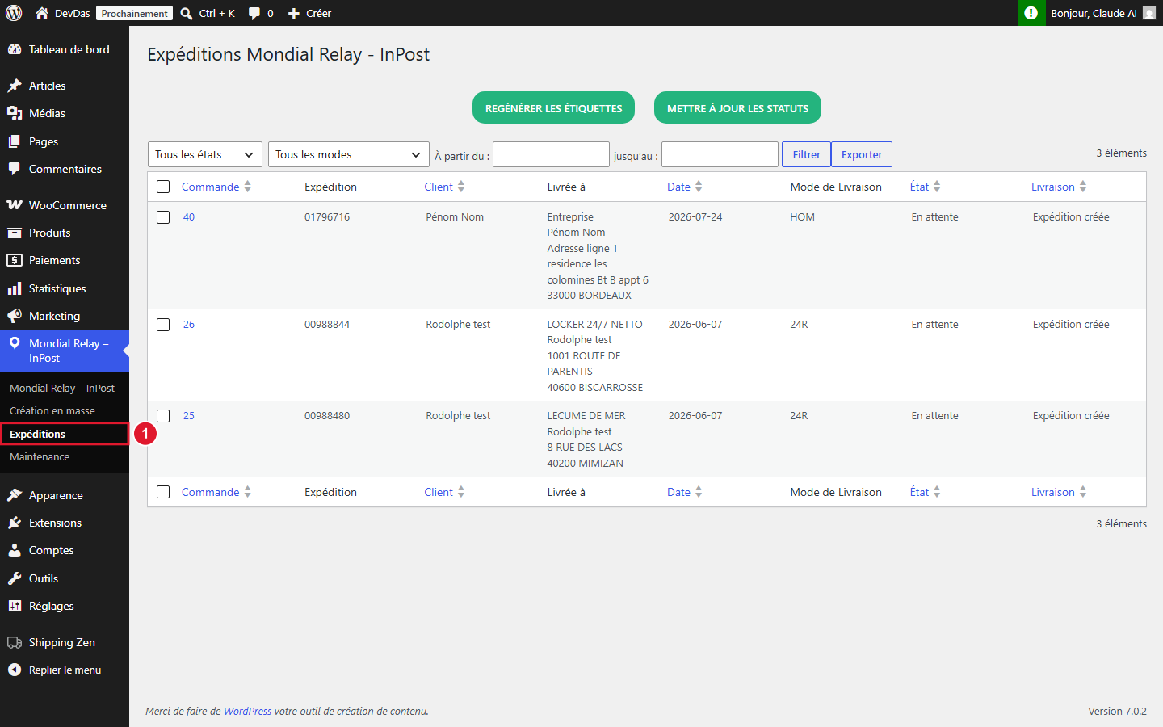Tick the checkbox for order 25

click(163, 416)
